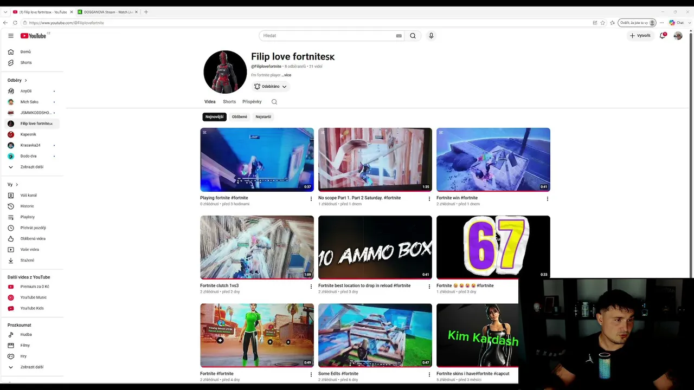Viewport: 694px width, 390px height.
Task: Sort videos by Oblíbené
Action: (x=240, y=117)
